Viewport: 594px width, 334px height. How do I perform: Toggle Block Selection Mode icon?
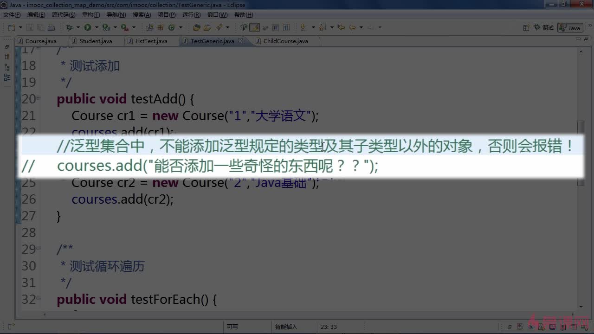tap(276, 27)
